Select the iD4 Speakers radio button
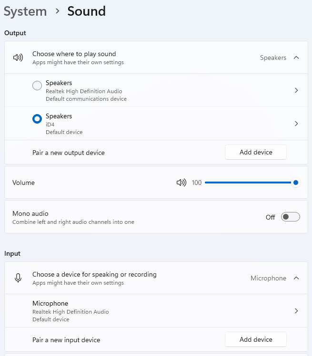312x356 pixels. (37, 119)
